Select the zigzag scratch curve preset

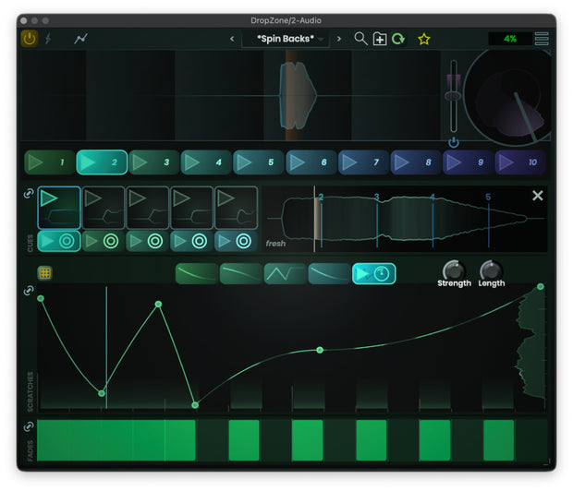[x=285, y=273]
